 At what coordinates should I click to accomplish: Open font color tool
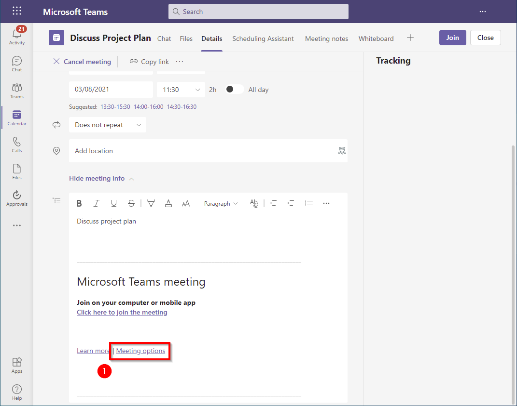pyautogui.click(x=168, y=203)
